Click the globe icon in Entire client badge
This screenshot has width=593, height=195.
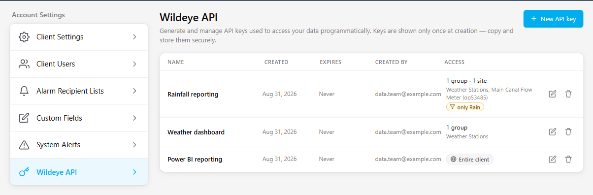click(x=453, y=160)
